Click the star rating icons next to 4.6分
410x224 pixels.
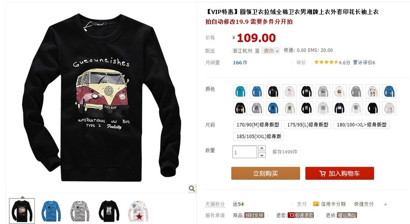click(326, 62)
